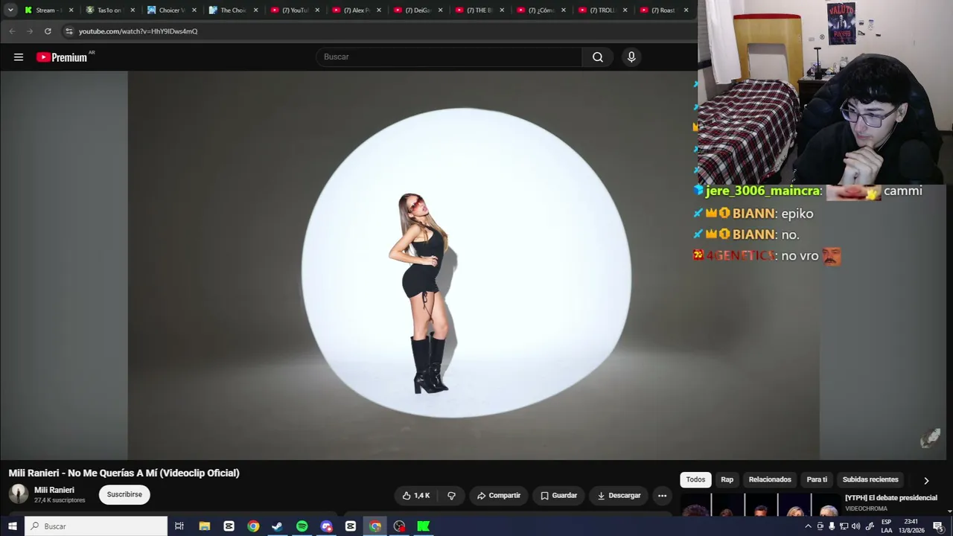Open the clock showing 23:41
953x536 pixels.
pos(911,526)
